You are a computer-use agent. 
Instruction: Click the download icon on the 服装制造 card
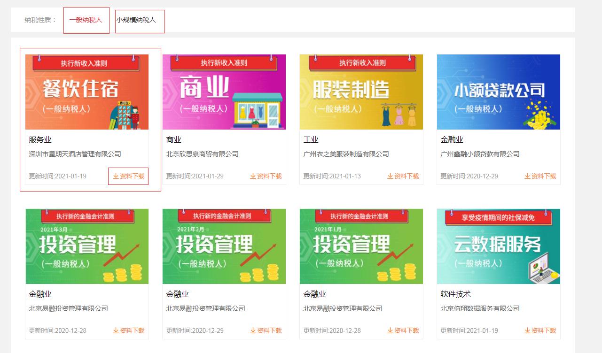tap(390, 176)
